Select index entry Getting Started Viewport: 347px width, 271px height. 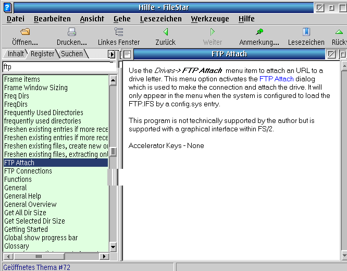click(56, 229)
